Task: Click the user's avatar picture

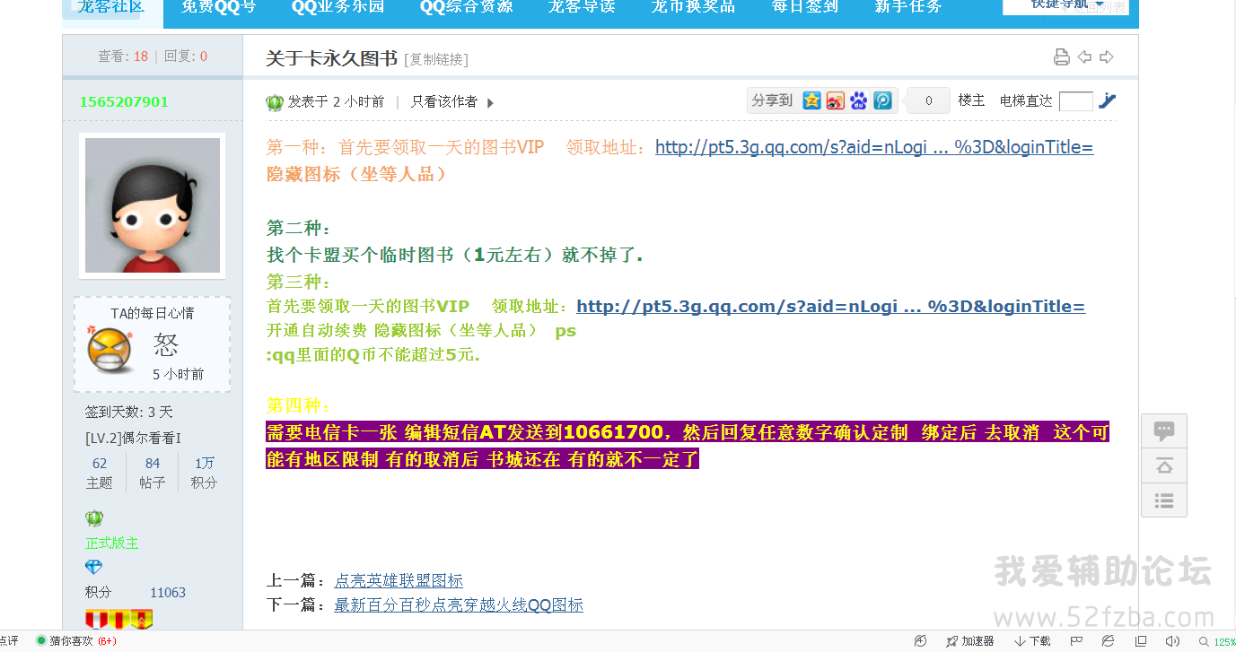Action: click(153, 204)
